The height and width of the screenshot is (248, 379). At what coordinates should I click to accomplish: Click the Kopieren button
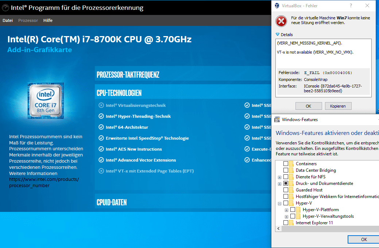click(x=338, y=106)
